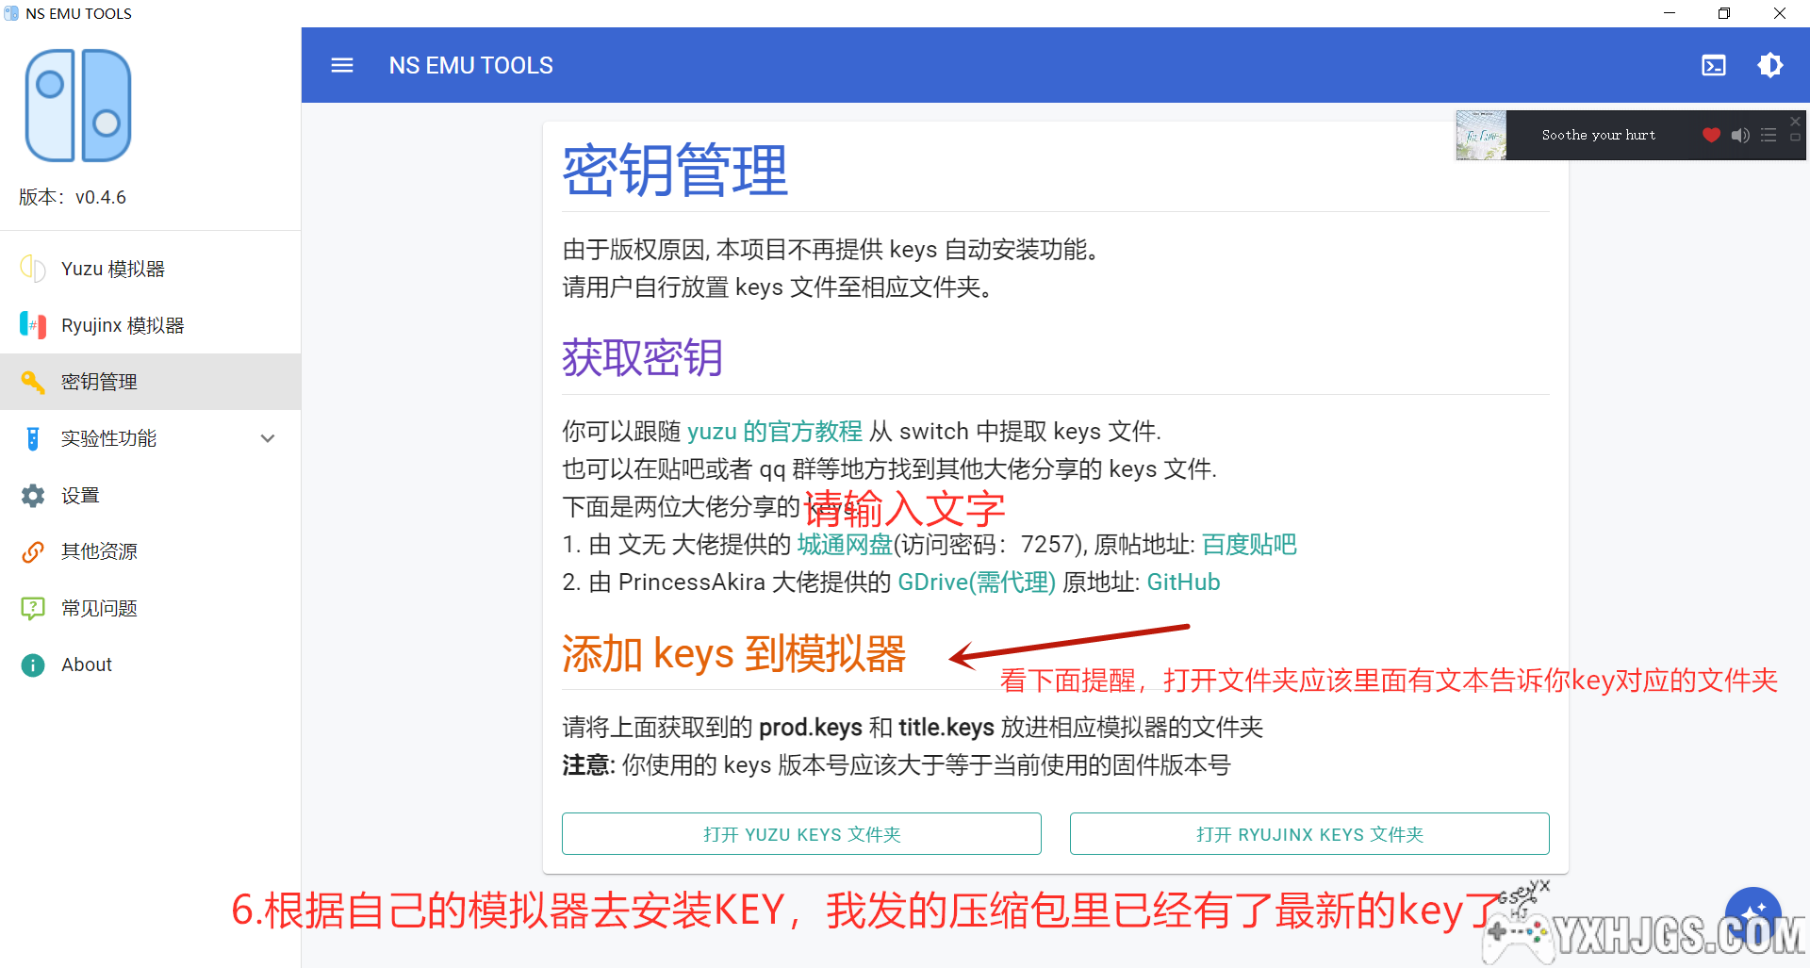Open the GDrive(需代理) link
This screenshot has width=1810, height=968.
click(976, 582)
